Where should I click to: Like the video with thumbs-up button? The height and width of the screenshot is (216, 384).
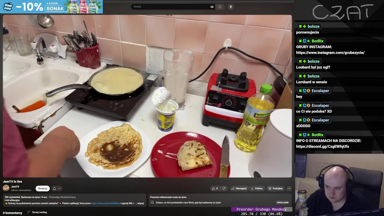coord(215,188)
